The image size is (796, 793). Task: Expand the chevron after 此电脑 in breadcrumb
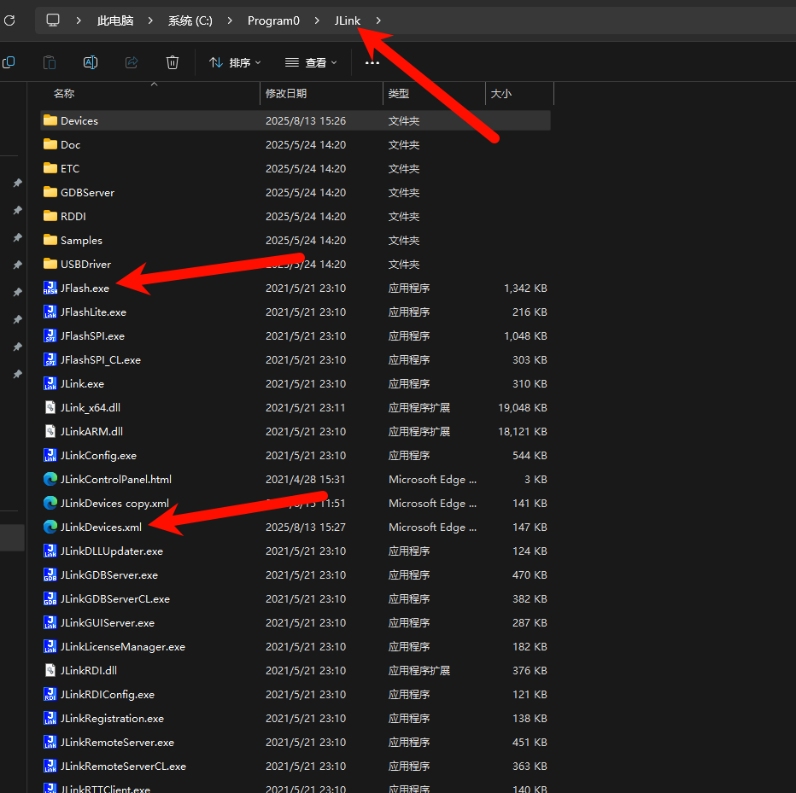150,20
